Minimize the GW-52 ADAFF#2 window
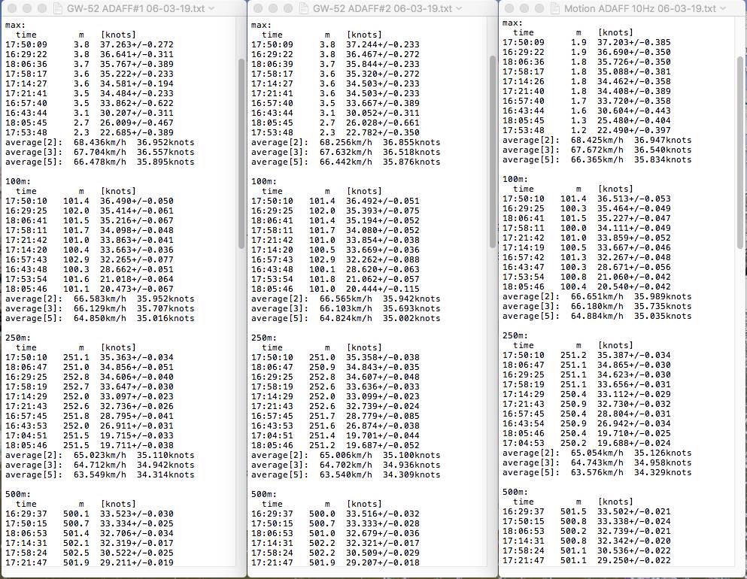This screenshot has width=747, height=579. coord(269,8)
